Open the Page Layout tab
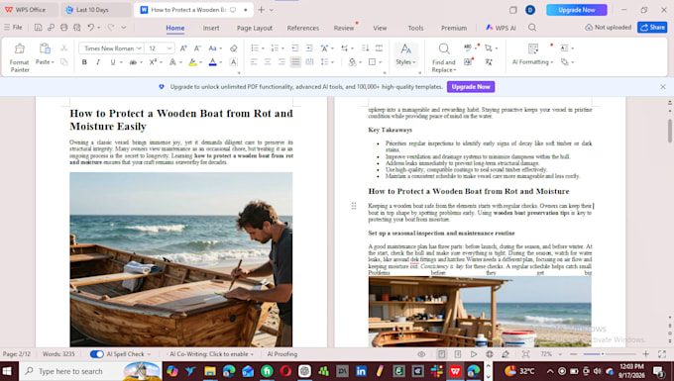This screenshot has width=674, height=381. (x=255, y=28)
